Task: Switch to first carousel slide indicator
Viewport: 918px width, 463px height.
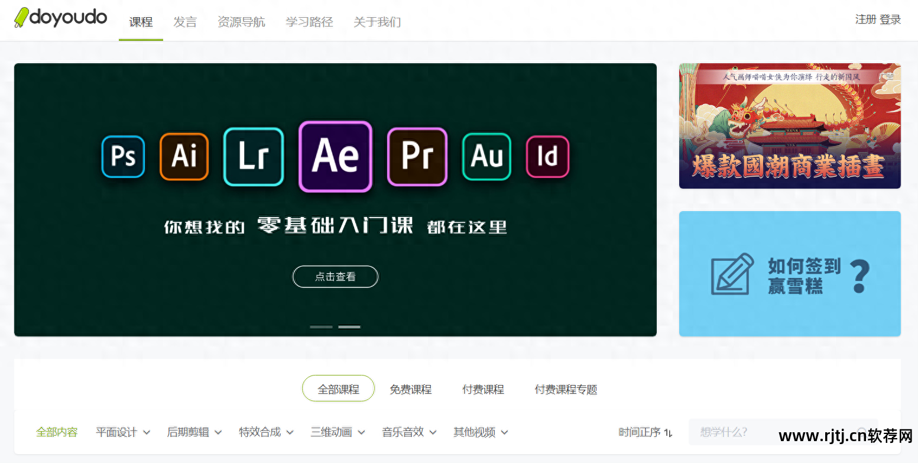Action: tap(321, 326)
